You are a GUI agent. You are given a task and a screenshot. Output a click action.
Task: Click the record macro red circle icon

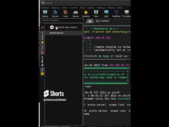(52, 27)
